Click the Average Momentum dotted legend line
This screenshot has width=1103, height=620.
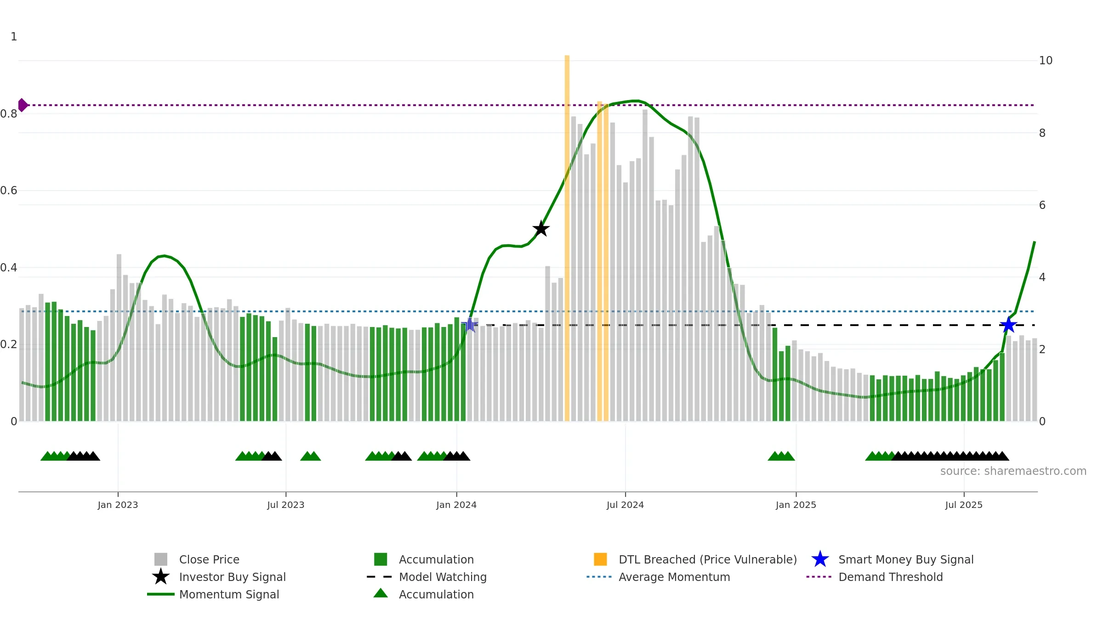(x=600, y=577)
